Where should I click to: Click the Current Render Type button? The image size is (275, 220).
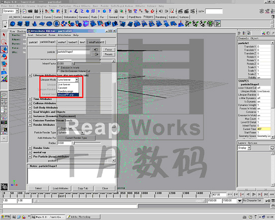[76, 138]
